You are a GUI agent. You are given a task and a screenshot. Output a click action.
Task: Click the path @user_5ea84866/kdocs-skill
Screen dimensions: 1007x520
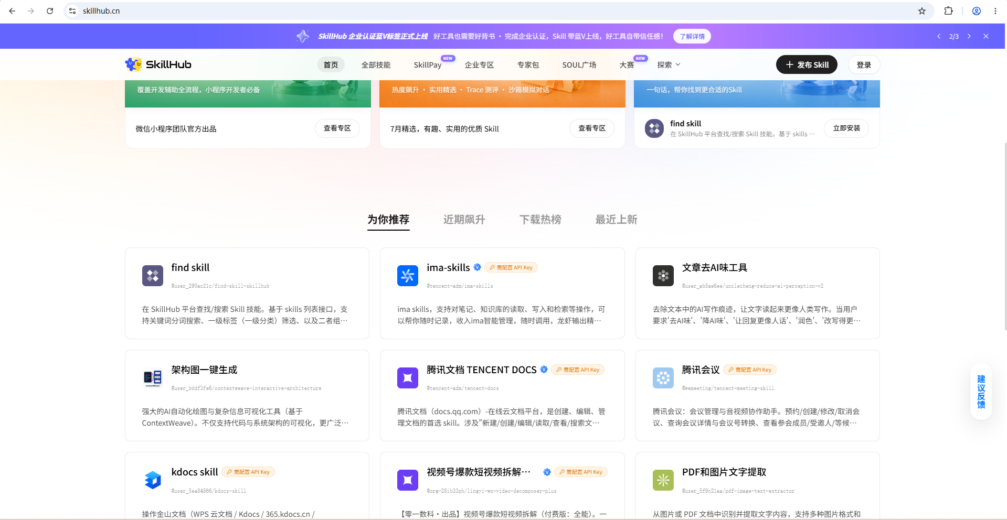[208, 491]
